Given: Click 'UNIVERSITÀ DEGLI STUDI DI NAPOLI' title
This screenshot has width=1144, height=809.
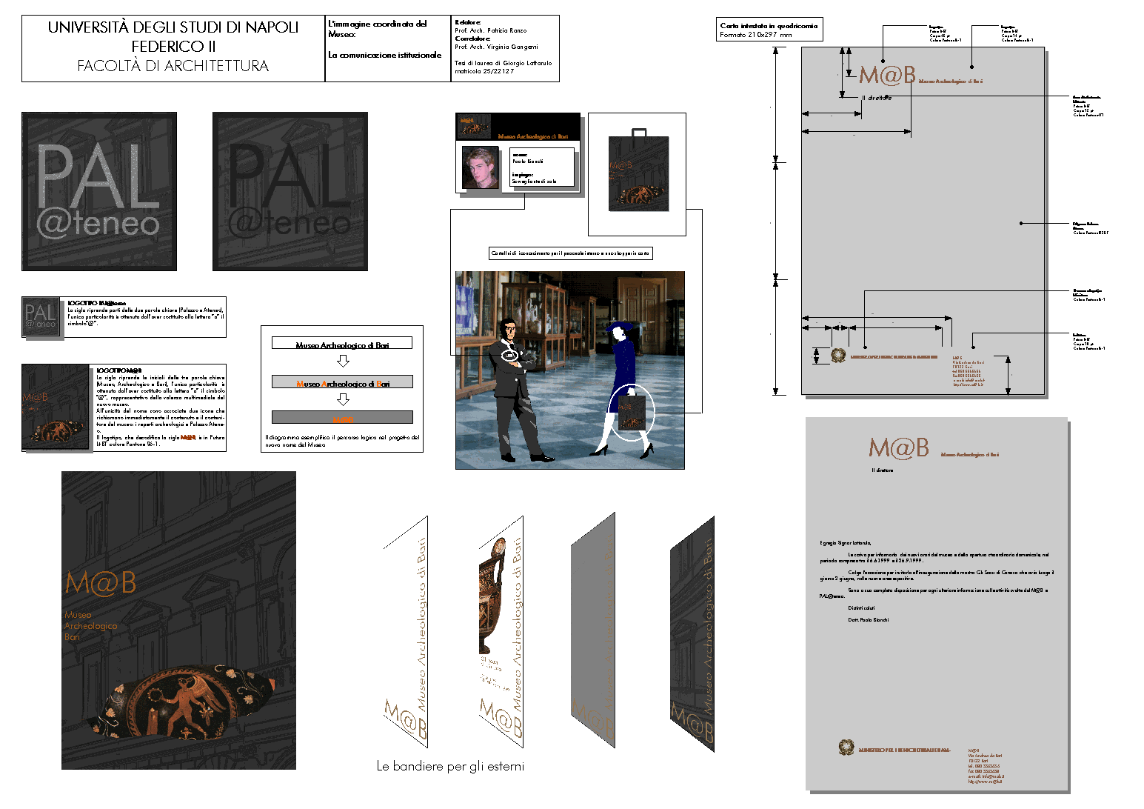Looking at the screenshot, I should (x=173, y=27).
